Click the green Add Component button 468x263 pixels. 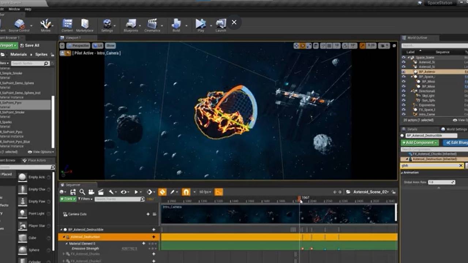tap(419, 142)
